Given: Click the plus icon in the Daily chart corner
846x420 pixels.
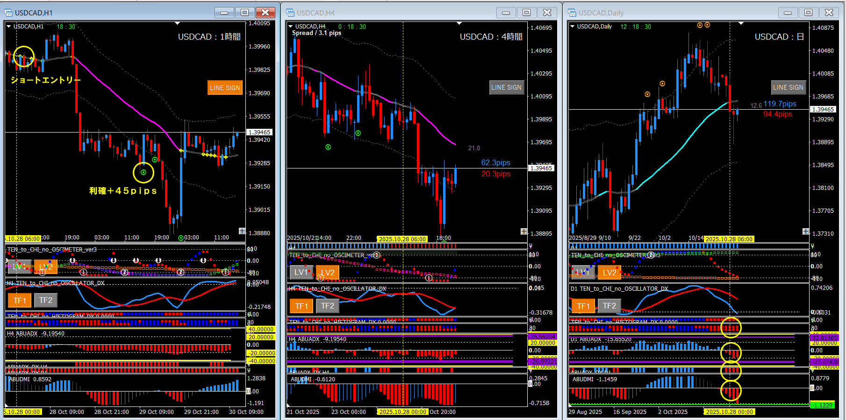Looking at the screenshot, I should click(x=806, y=231).
